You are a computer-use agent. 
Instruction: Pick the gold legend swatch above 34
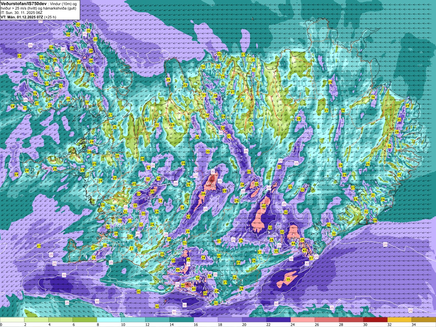click(x=423, y=320)
